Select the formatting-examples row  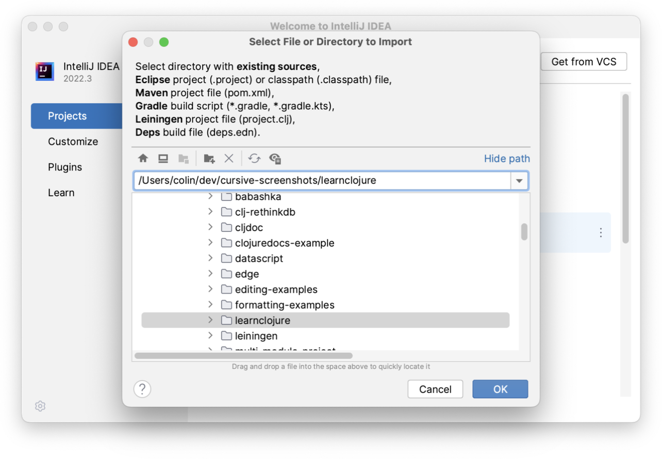(x=325, y=305)
